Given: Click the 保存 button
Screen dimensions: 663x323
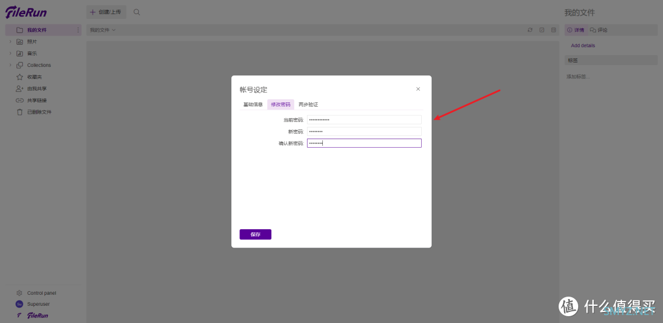Looking at the screenshot, I should coord(255,234).
